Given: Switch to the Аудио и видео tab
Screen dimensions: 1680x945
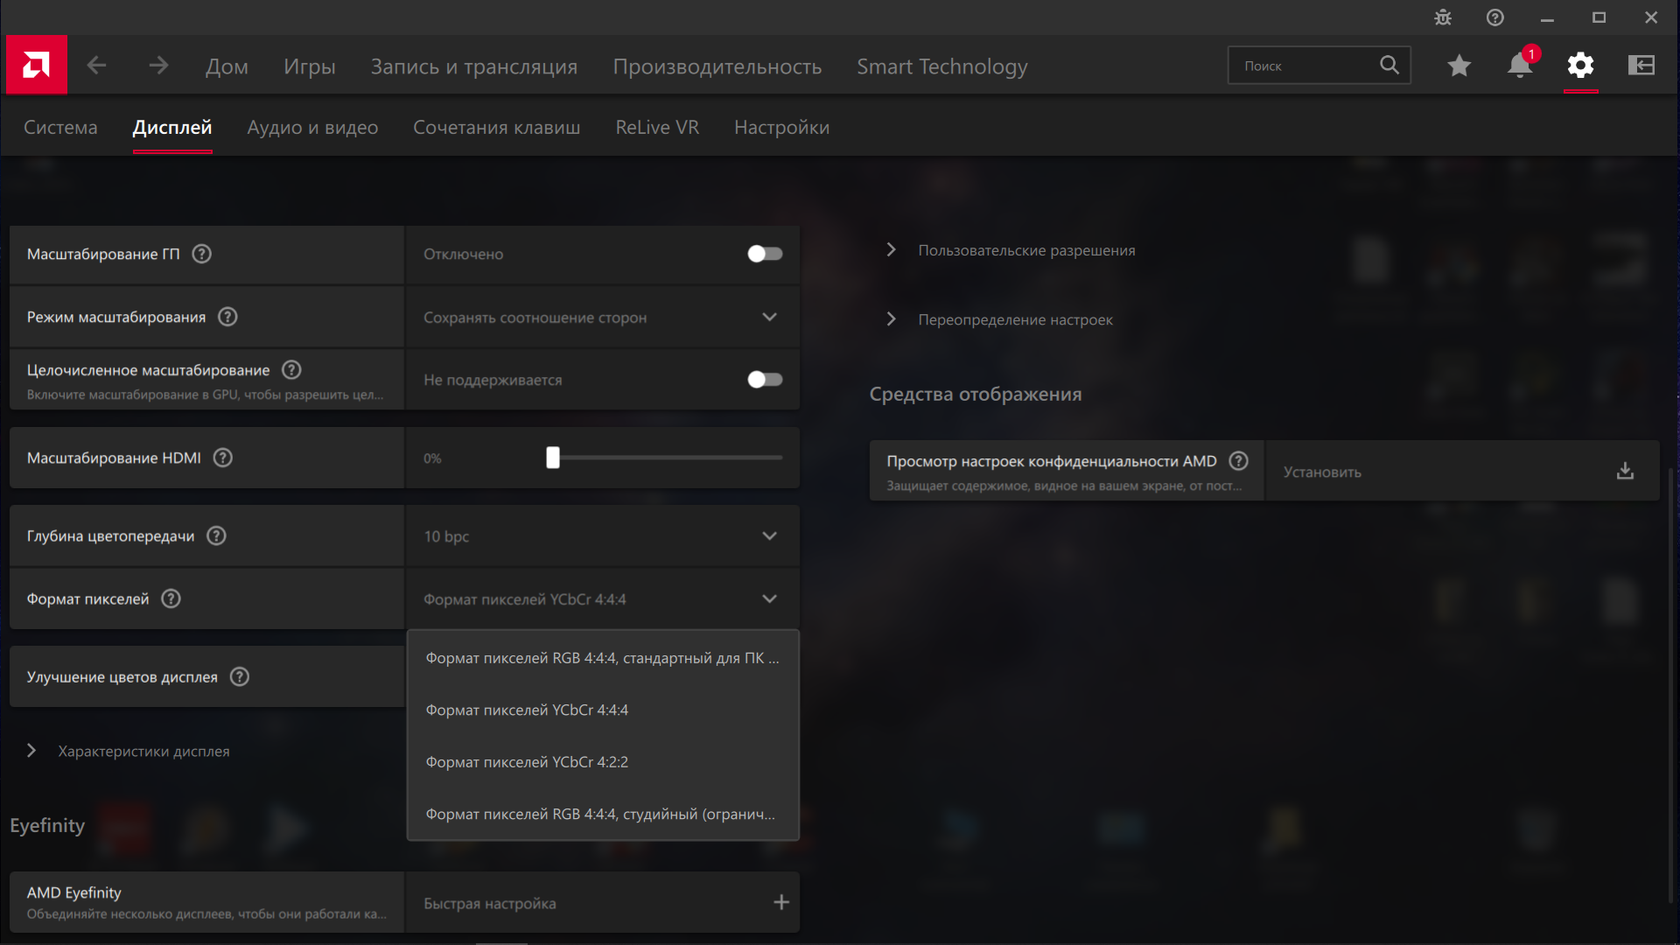Looking at the screenshot, I should pos(312,128).
